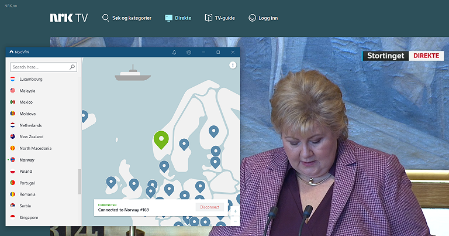Click Logg inn on NRK TV

point(263,18)
